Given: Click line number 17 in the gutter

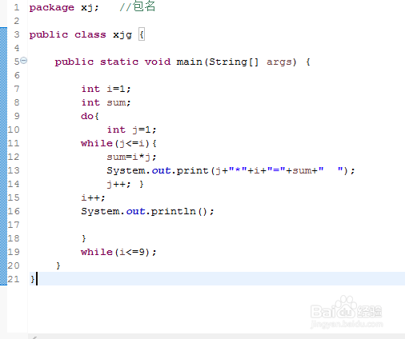Looking at the screenshot, I should 14,225.
